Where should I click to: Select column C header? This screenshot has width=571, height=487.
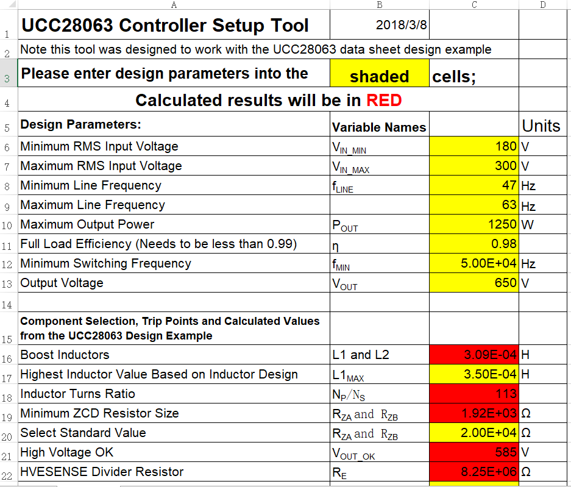click(474, 4)
